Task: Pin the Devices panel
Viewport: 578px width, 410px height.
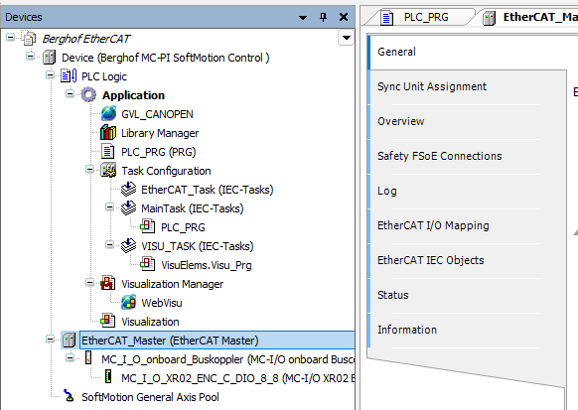Action: point(324,17)
